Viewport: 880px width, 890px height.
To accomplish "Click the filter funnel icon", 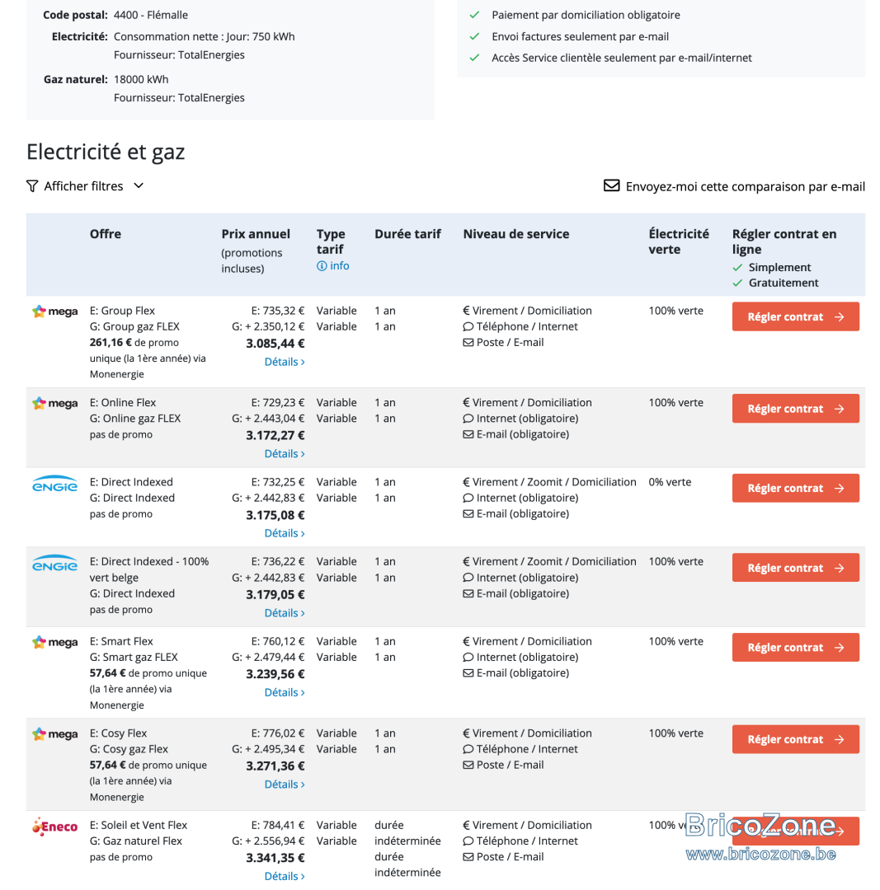I will click(x=32, y=186).
